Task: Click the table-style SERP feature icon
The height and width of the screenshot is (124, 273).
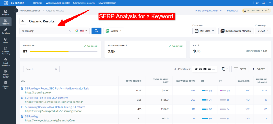Action: point(200,69)
